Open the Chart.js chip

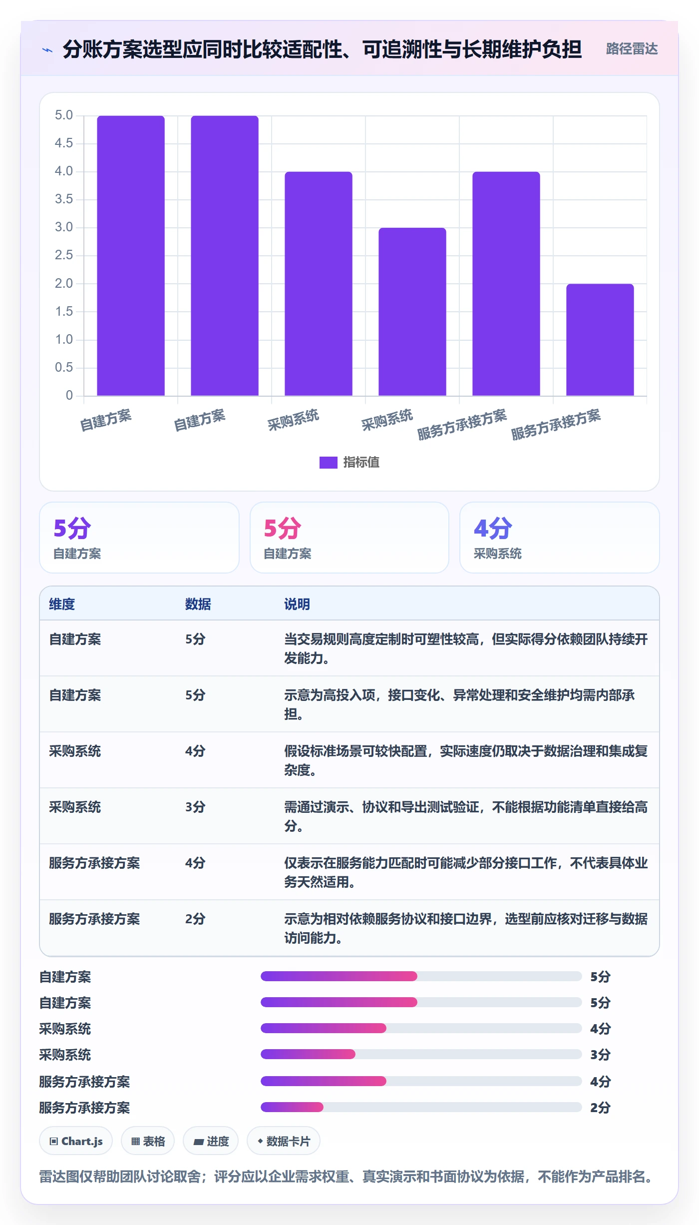(76, 1141)
